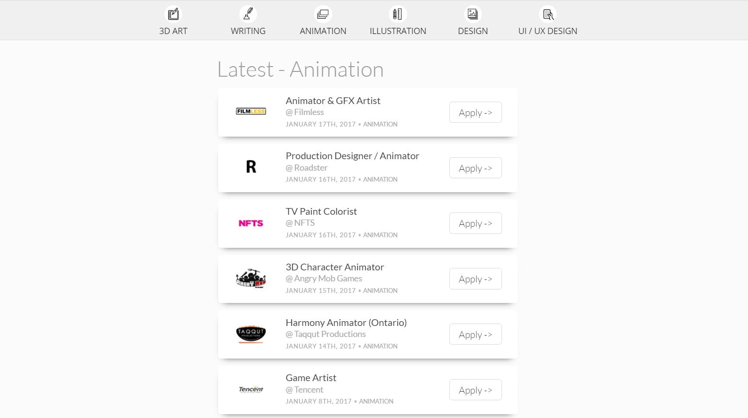The image size is (748, 418).
Task: Apply to Harmony Animator (Ontario) position
Action: tap(475, 334)
